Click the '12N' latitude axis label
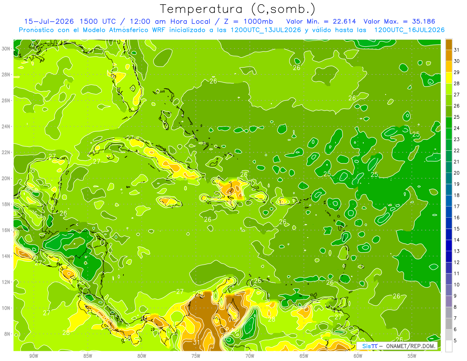This screenshot has width=467, height=361. click(6, 282)
